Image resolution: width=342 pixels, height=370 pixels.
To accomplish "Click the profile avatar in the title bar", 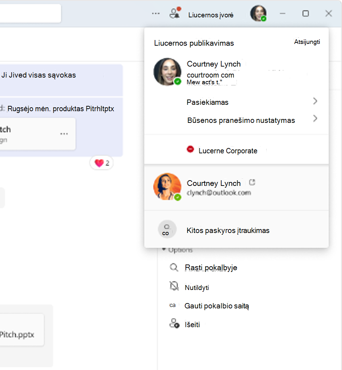I will (258, 13).
